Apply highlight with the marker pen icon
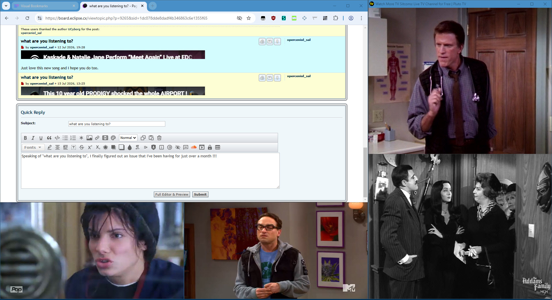 pyautogui.click(x=49, y=147)
